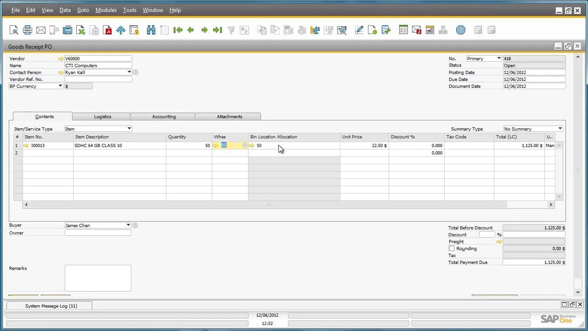The image size is (588, 331).
Task: Click the Freight link arrow
Action: tap(499, 242)
